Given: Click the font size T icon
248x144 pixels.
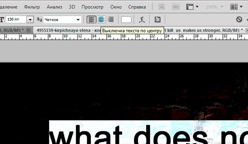Looking at the screenshot, I should 2,20.
